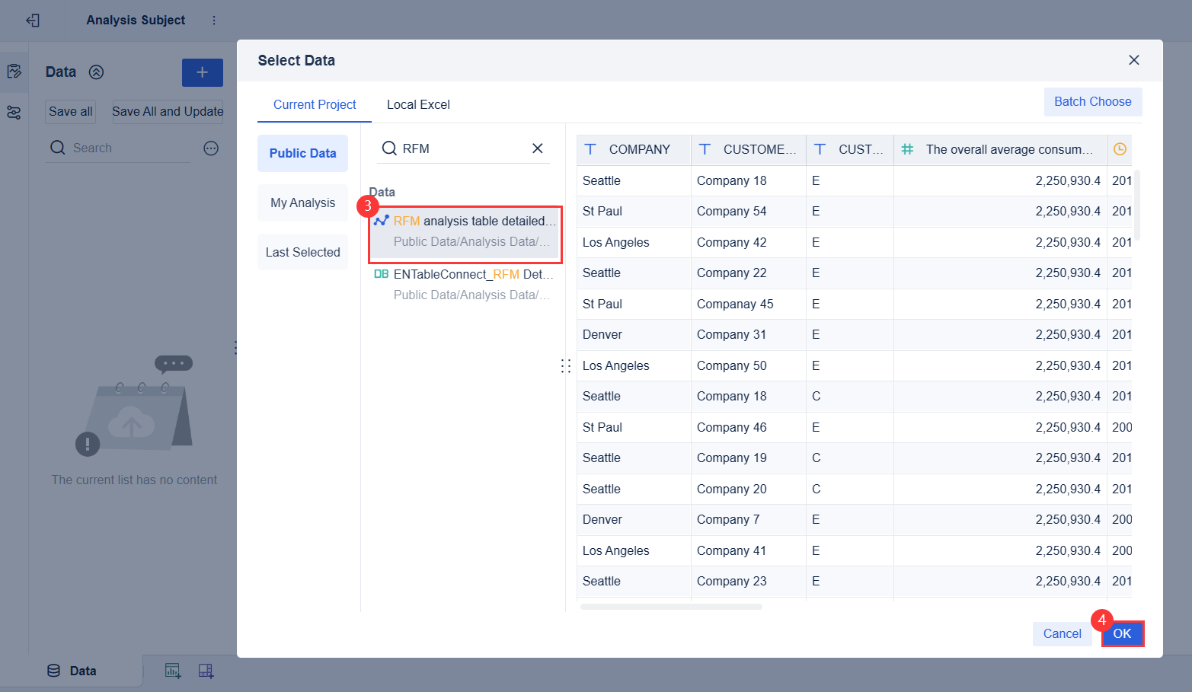Select the Current Project tab
The image size is (1192, 692).
tap(315, 105)
